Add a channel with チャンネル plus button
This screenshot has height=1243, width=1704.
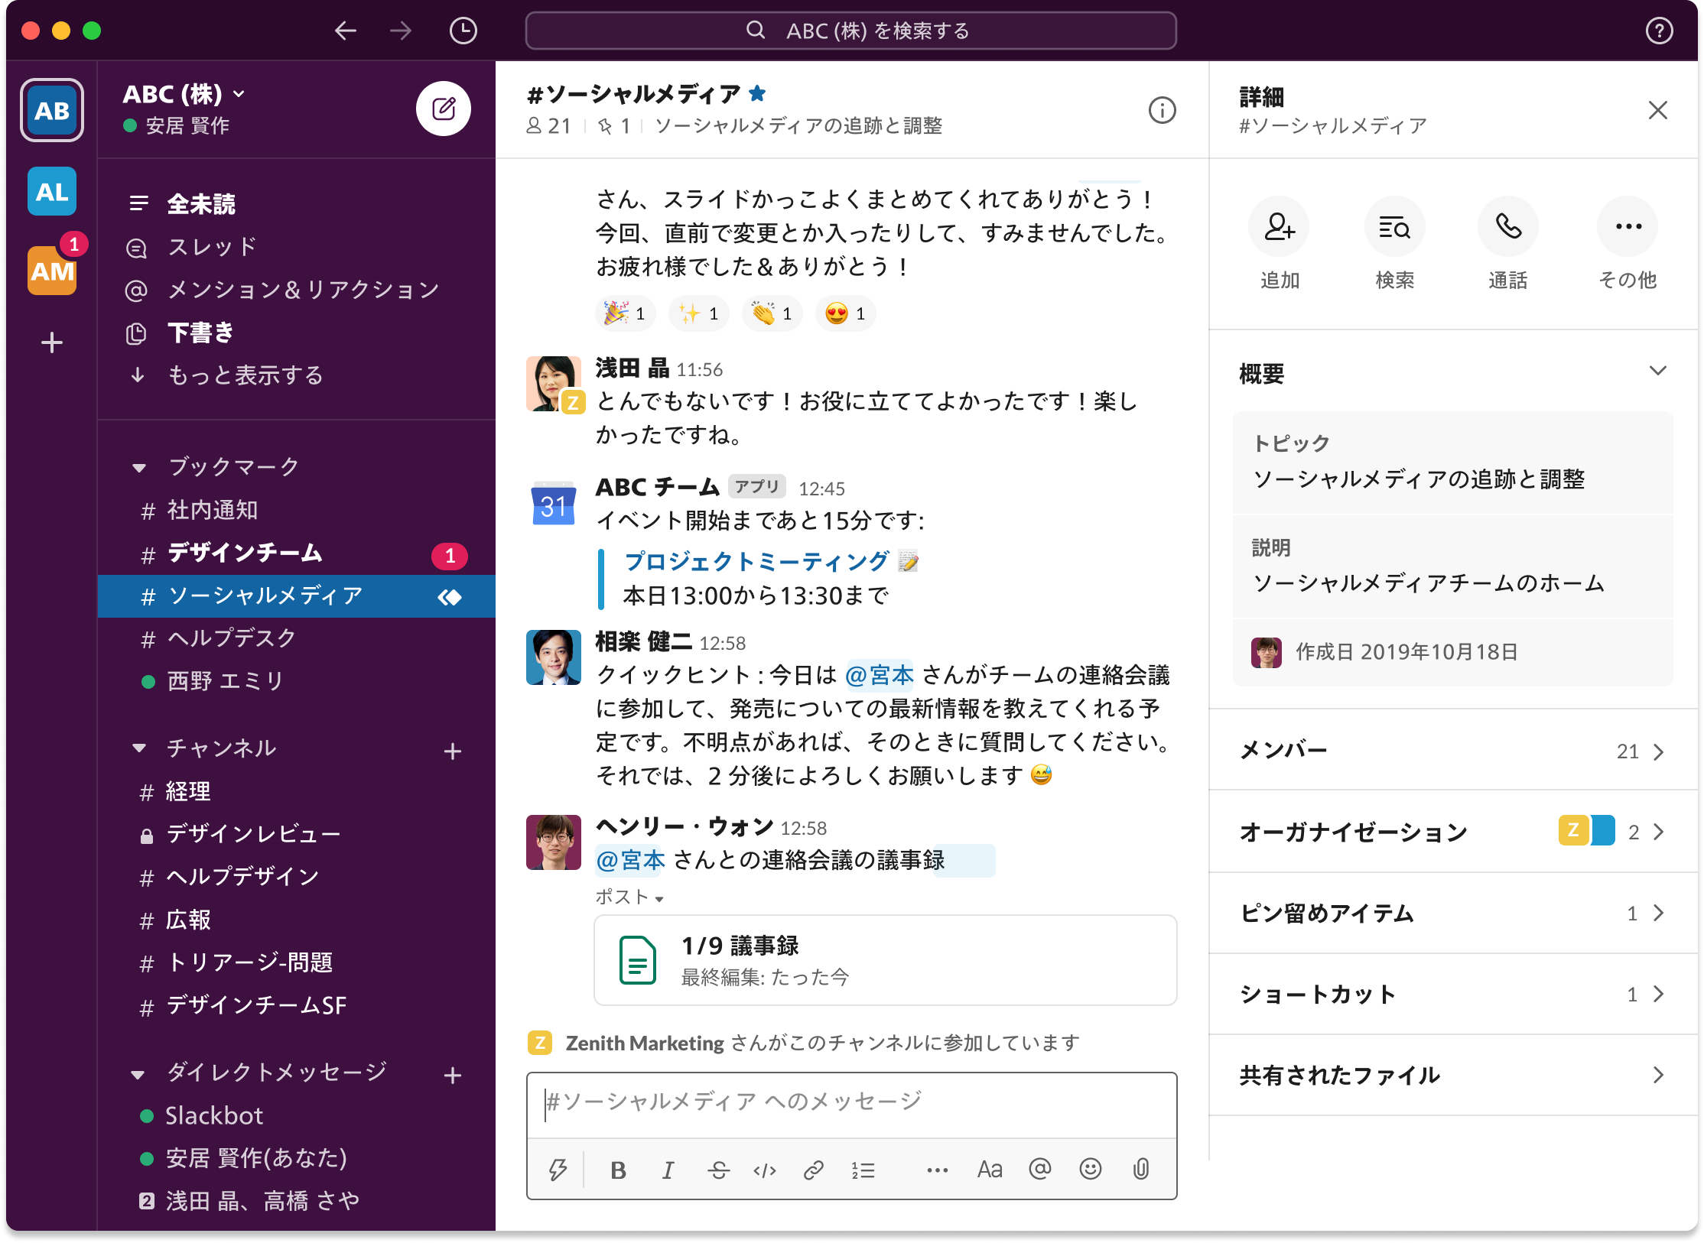tap(453, 751)
